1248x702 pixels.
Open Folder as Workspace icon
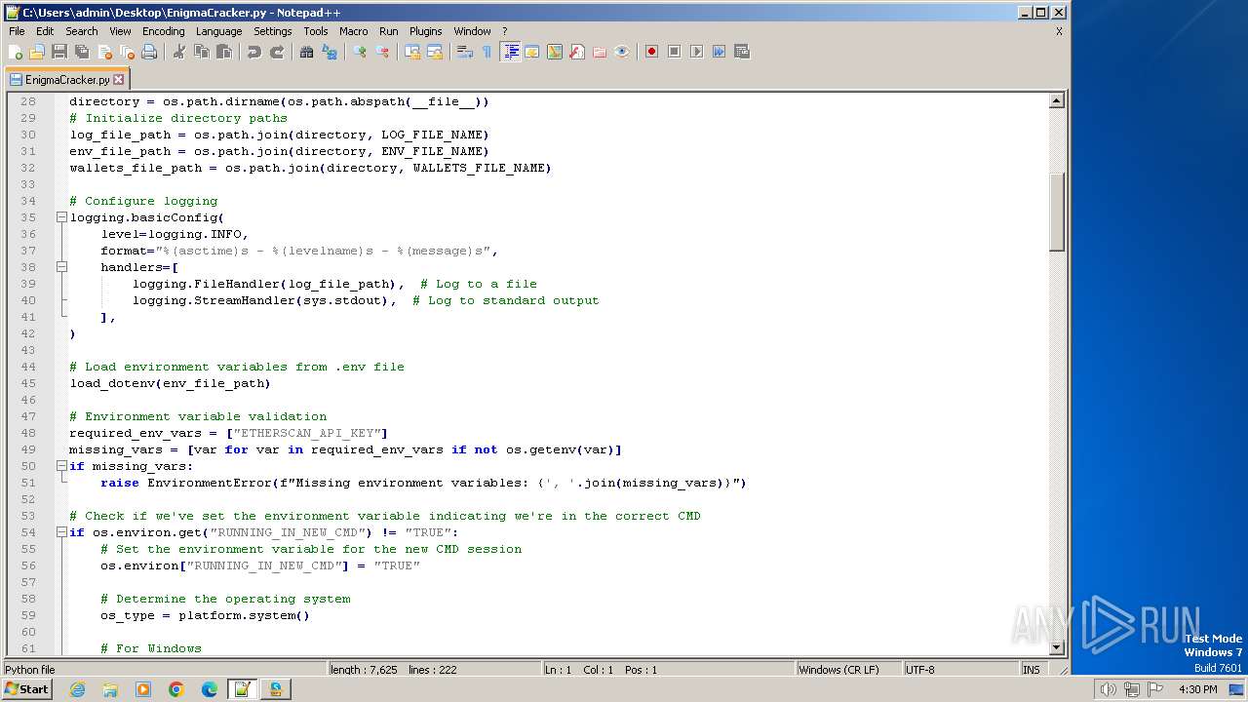[x=599, y=52]
